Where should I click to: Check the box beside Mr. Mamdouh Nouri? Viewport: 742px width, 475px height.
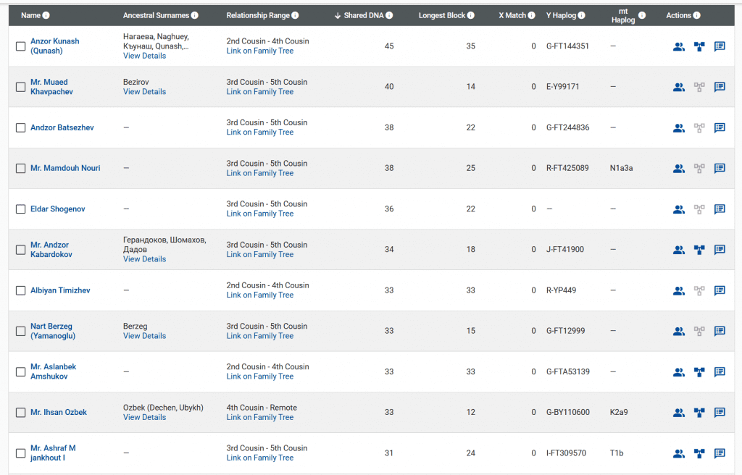20,169
